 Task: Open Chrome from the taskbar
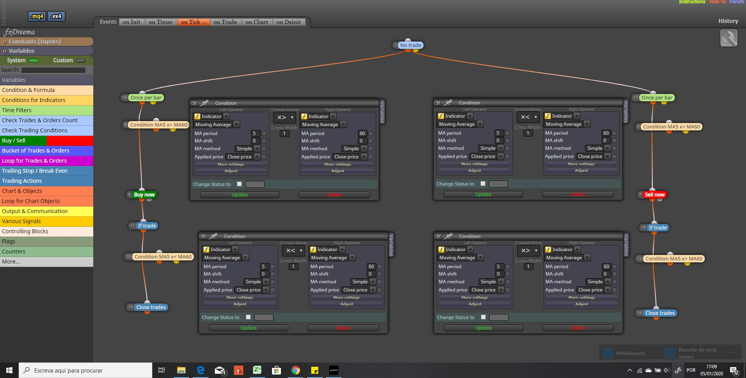tap(296, 370)
